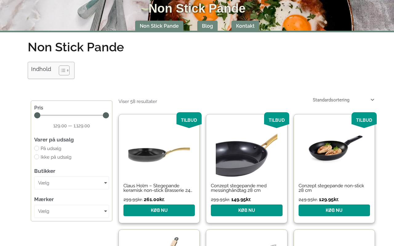Click the maximum price slider handle

(x=106, y=115)
